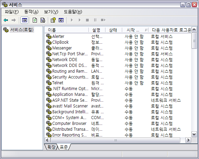Select the 서비스(로컬) tree node
Screen dimensions: 199x159
(x=22, y=30)
